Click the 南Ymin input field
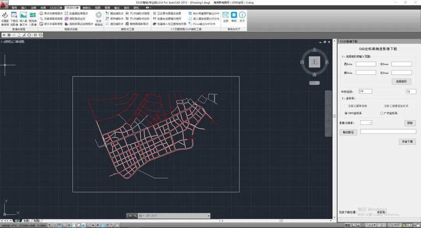 tap(366, 73)
